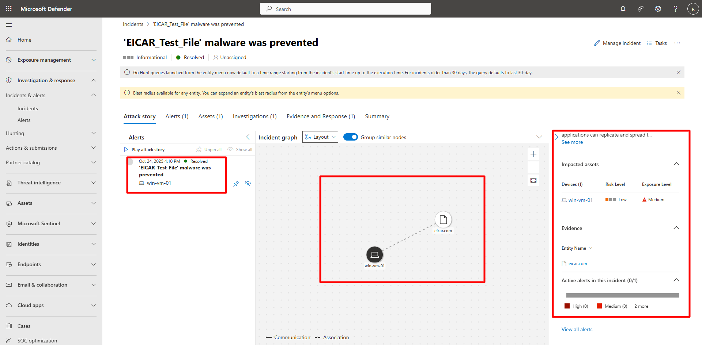Dismiss the Blast radius banner
This screenshot has height=345, width=702.
[679, 93]
